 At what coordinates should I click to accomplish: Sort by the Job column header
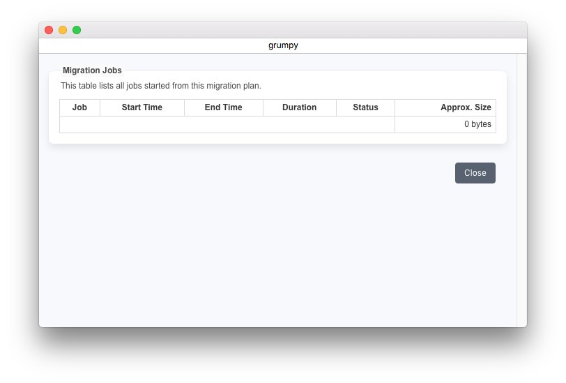(79, 107)
